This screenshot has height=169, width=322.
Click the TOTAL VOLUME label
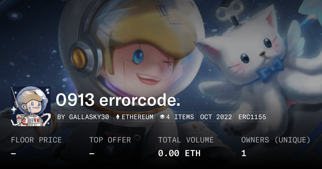[x=186, y=140]
